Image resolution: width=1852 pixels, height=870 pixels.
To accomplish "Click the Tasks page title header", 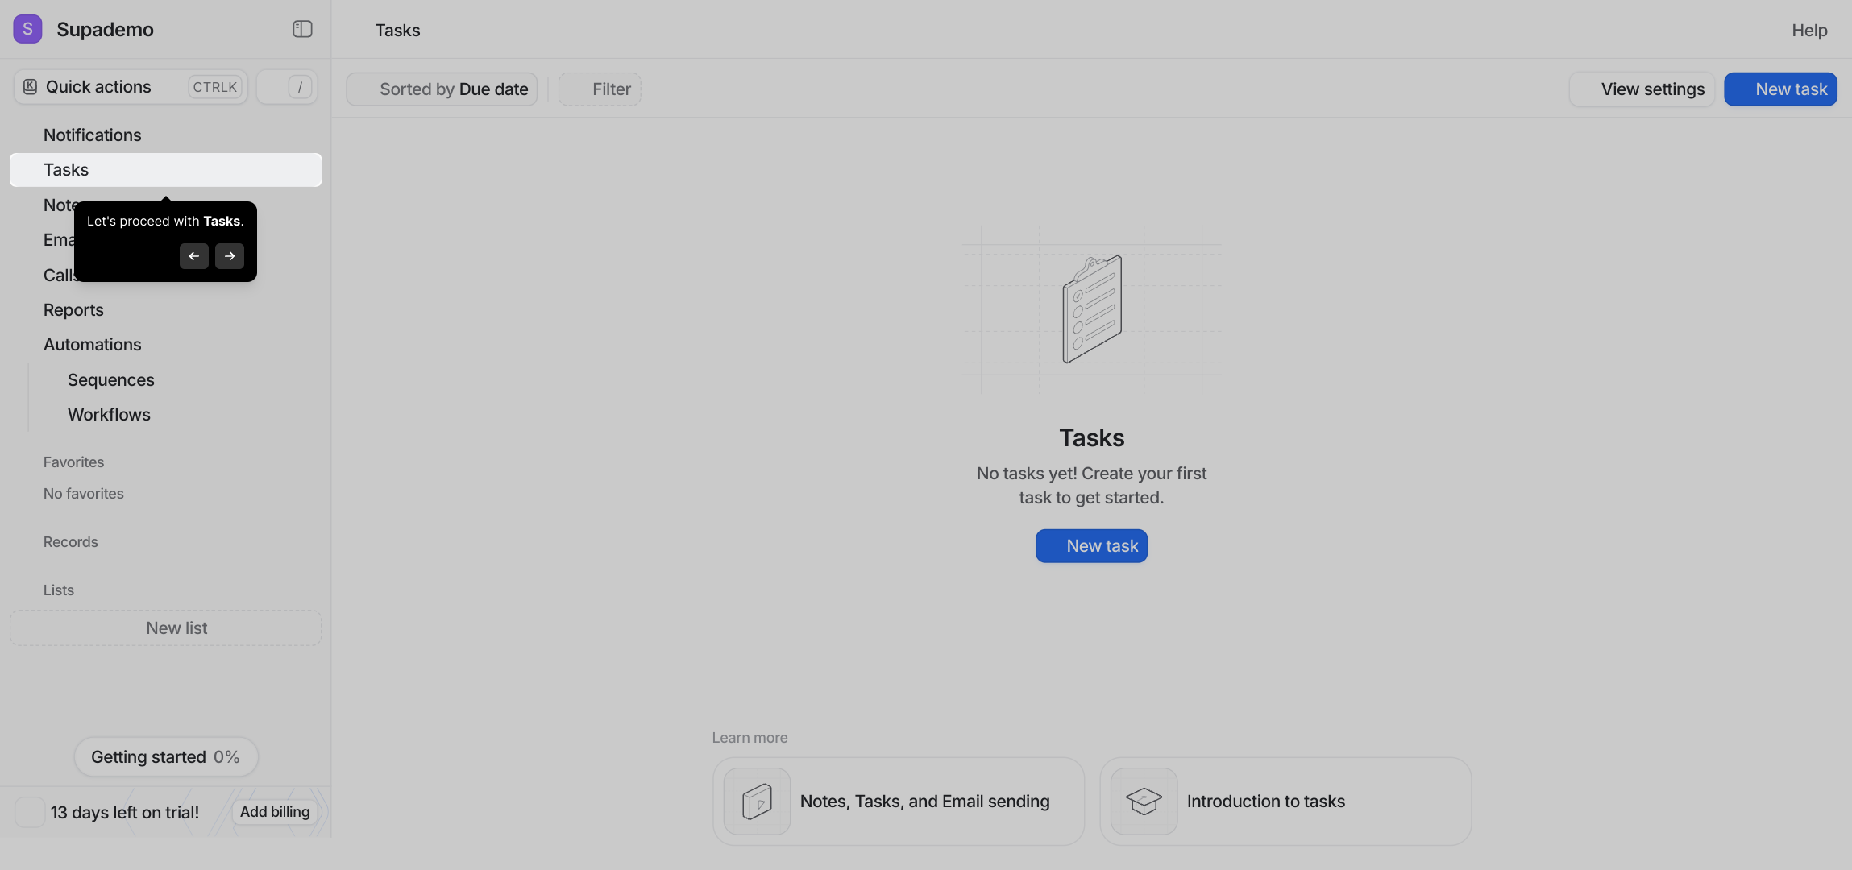I will (x=397, y=31).
